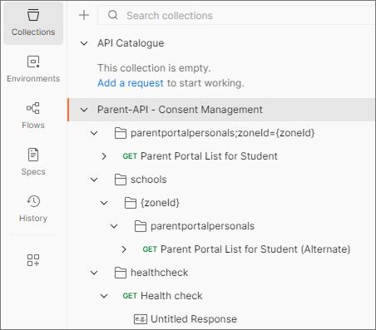376x330 pixels.
Task: Focus the Search collections field
Action: (x=236, y=15)
